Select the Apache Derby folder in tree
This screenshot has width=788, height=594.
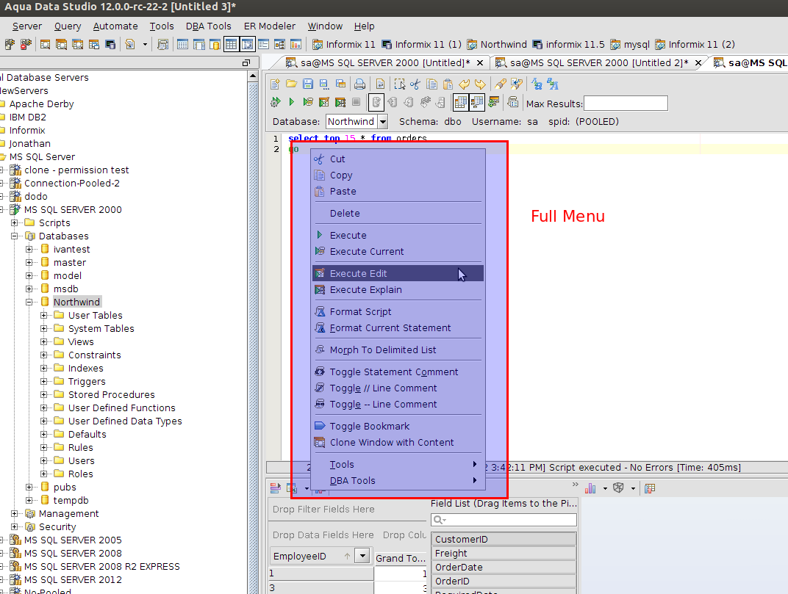tap(41, 104)
